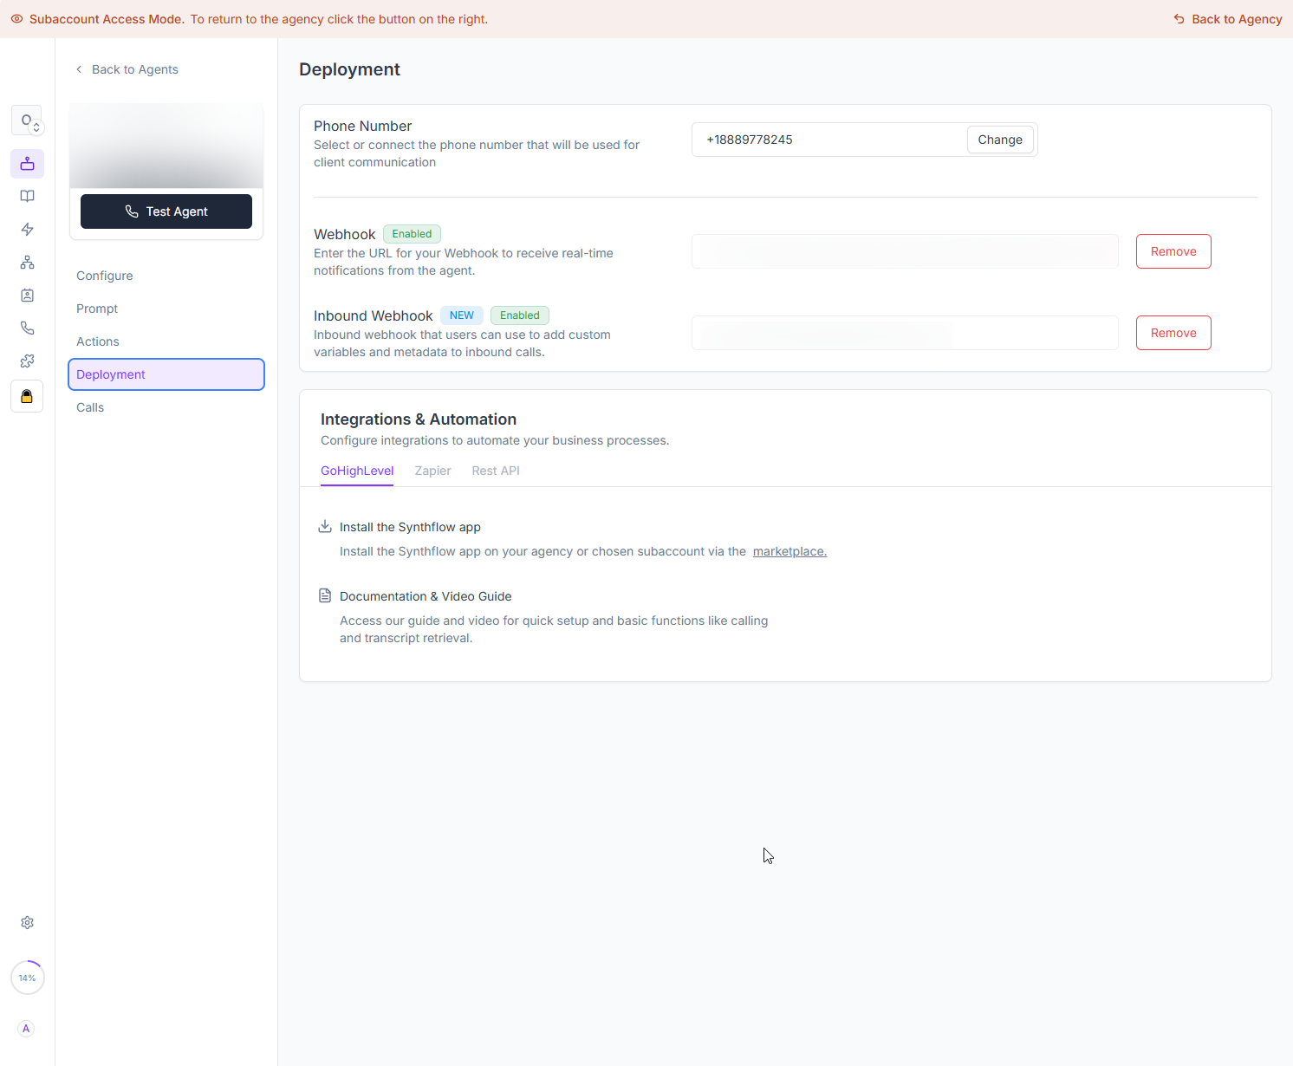Screen dimensions: 1293x1066
Task: Open the puzzle piece integrations icon
Action: (28, 361)
